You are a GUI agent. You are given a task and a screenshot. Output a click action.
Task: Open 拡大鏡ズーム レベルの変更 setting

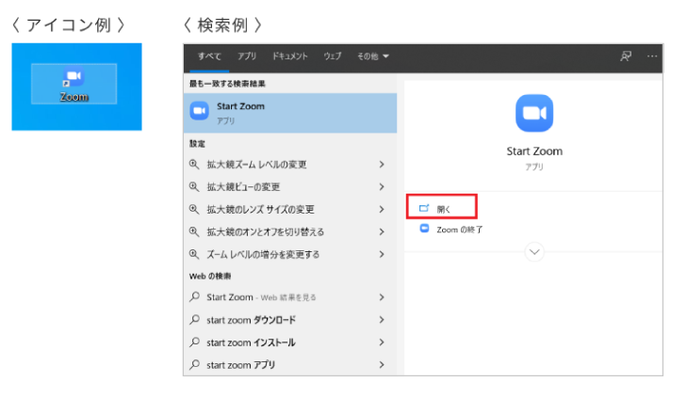click(x=290, y=165)
